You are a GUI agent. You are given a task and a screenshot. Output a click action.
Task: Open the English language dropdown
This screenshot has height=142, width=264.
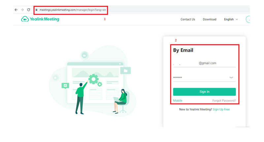point(231,19)
